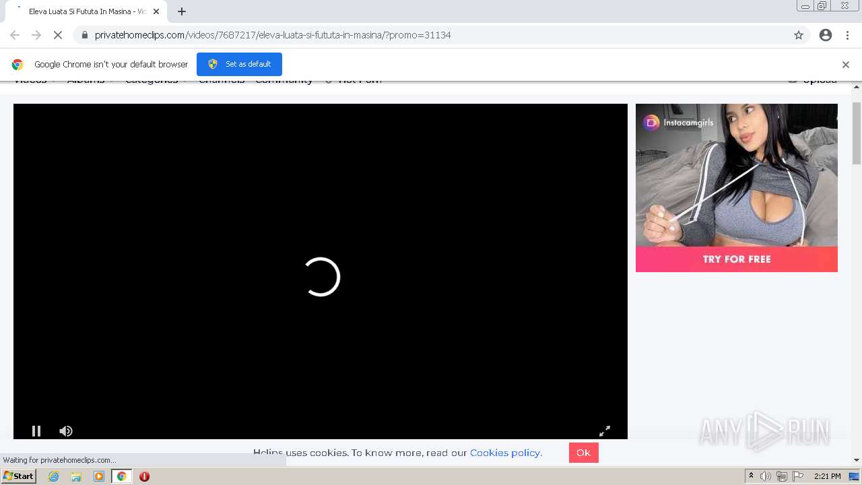Stop the page from loading
Viewport: 862px width, 485px height.
tap(58, 35)
